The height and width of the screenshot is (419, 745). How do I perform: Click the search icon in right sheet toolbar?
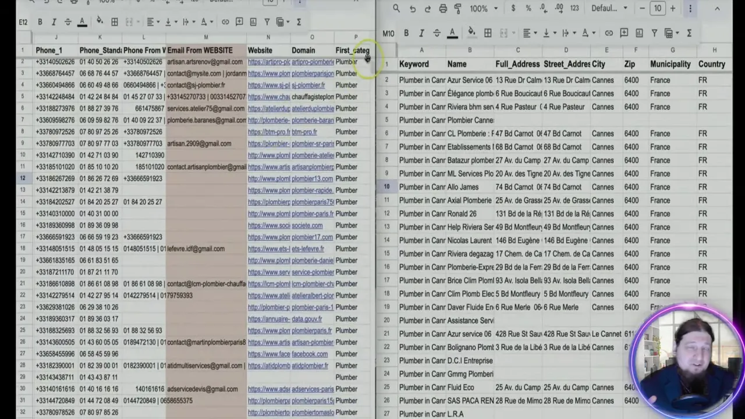[396, 9]
